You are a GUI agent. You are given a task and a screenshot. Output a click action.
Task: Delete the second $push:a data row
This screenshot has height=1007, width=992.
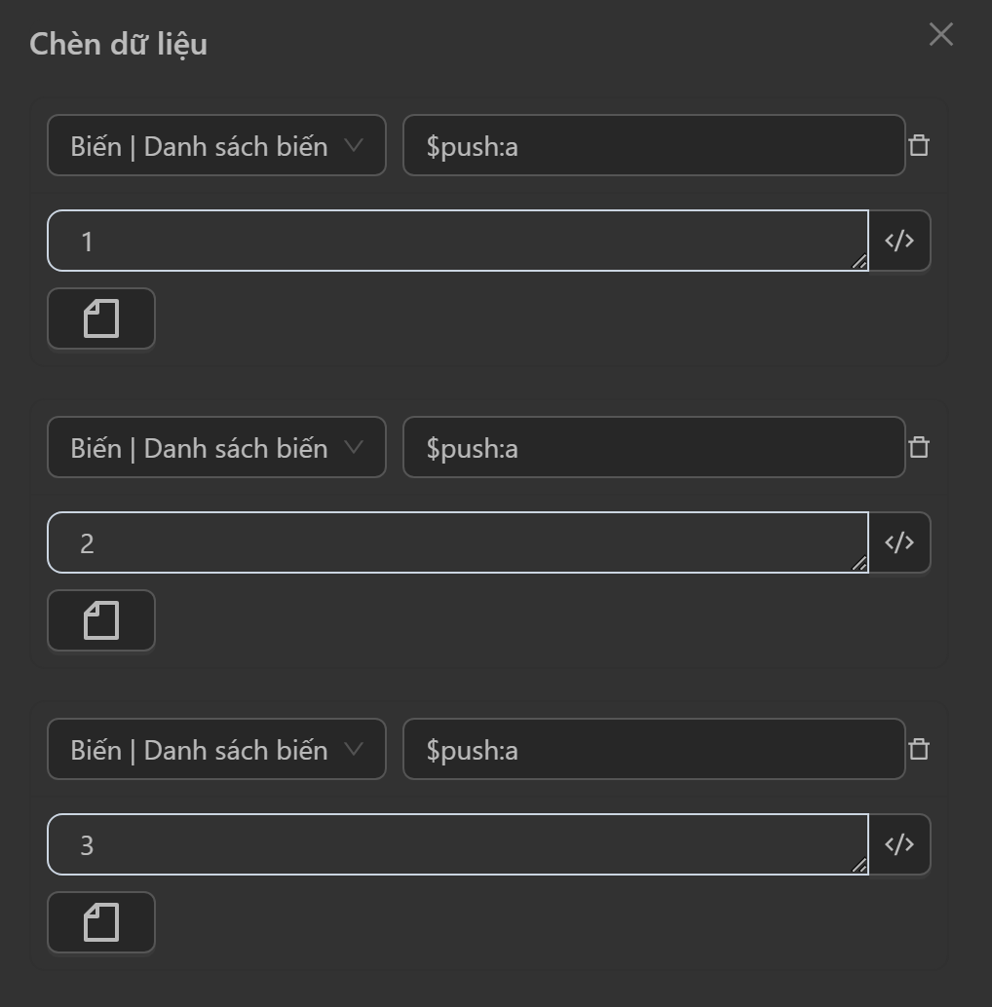(919, 448)
